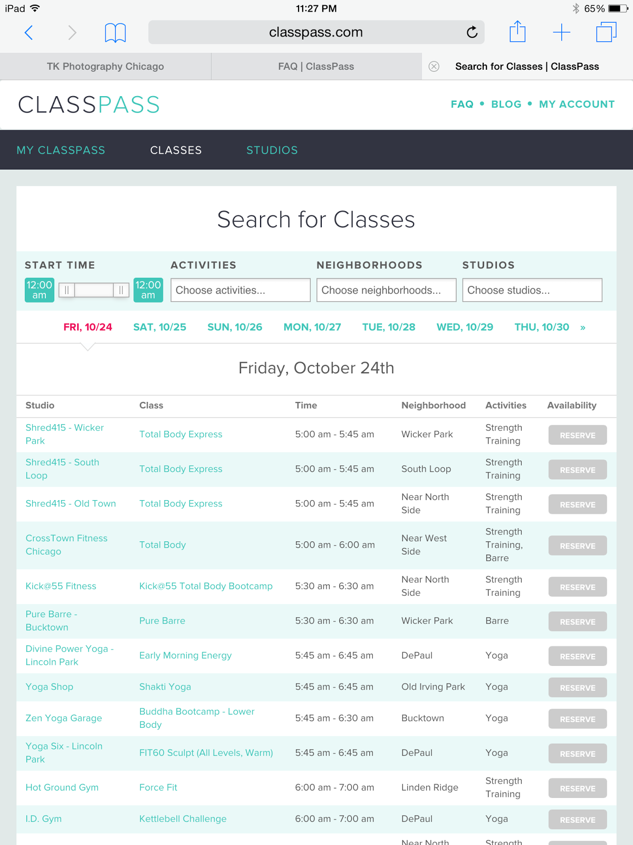Open CrossTown's Total Body class link
The width and height of the screenshot is (633, 845).
162,544
